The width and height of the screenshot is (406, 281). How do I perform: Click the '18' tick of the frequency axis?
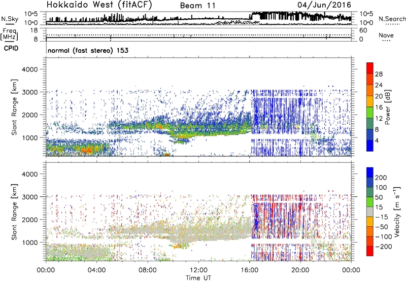34,30
